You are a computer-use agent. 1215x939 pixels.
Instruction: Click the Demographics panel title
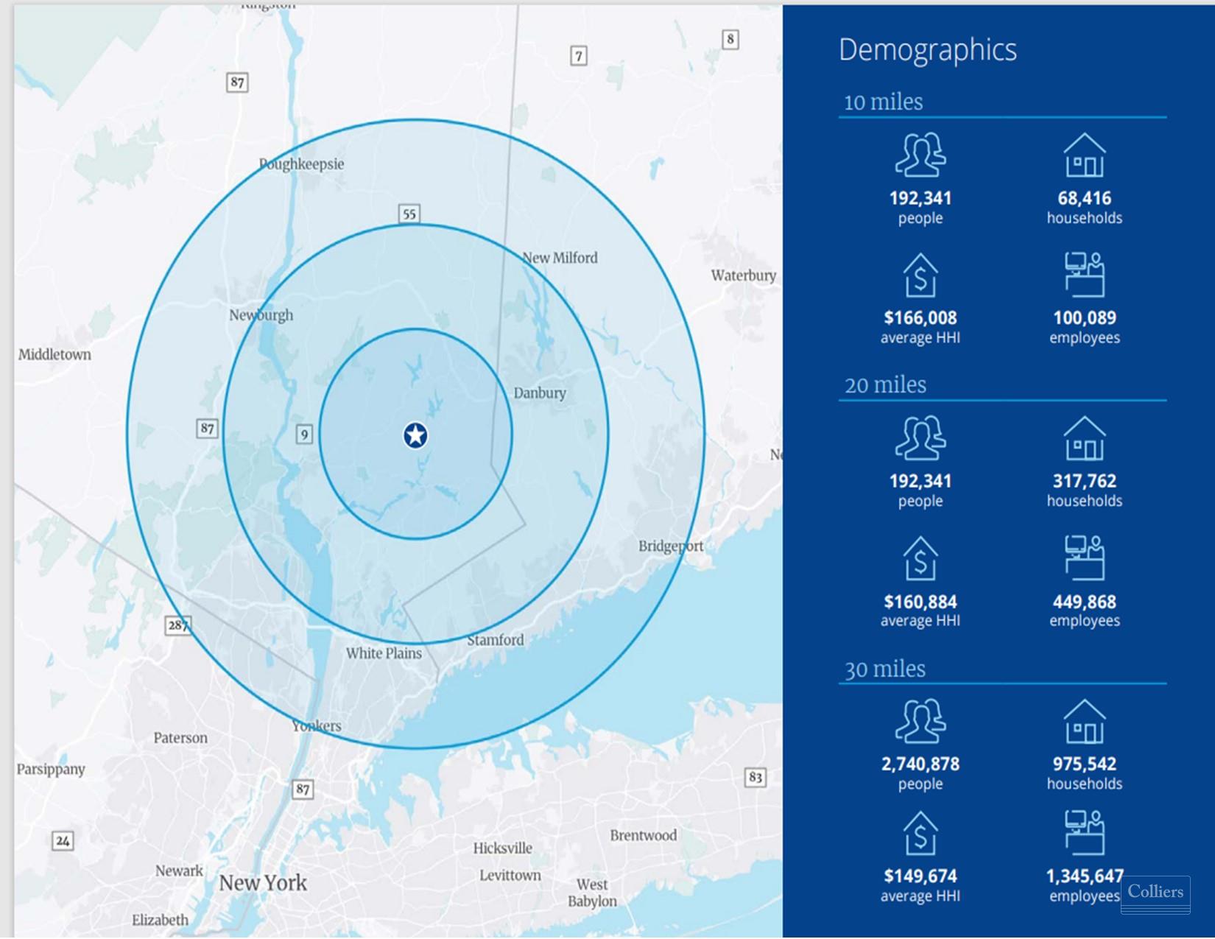[927, 49]
